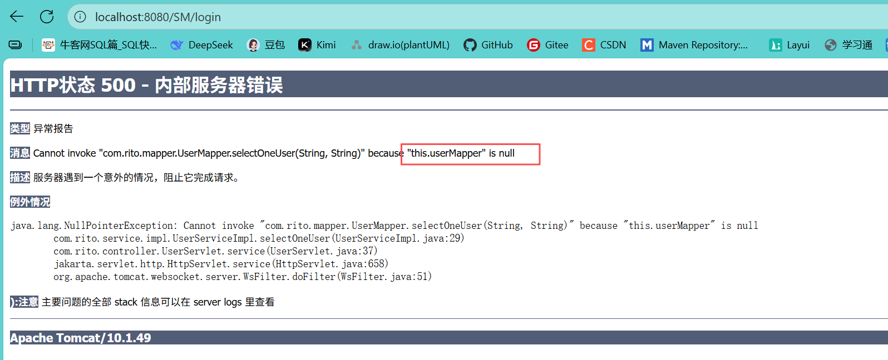Image resolution: width=888 pixels, height=360 pixels.
Task: Click the HttpServlet.java:658 stack trace line
Action: pos(221,263)
